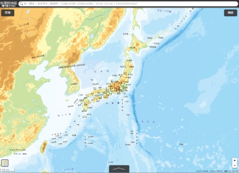Click the black map center crosshair
This screenshot has height=173, width=239.
tap(119, 90)
